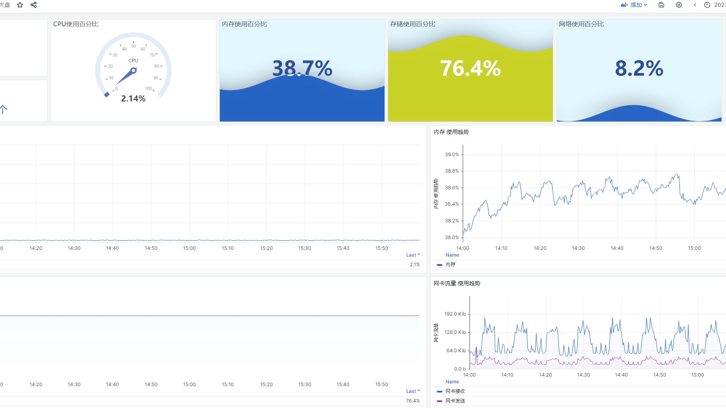Toggle the 网卡发送 legend series
The height and width of the screenshot is (408, 726).
(x=455, y=401)
